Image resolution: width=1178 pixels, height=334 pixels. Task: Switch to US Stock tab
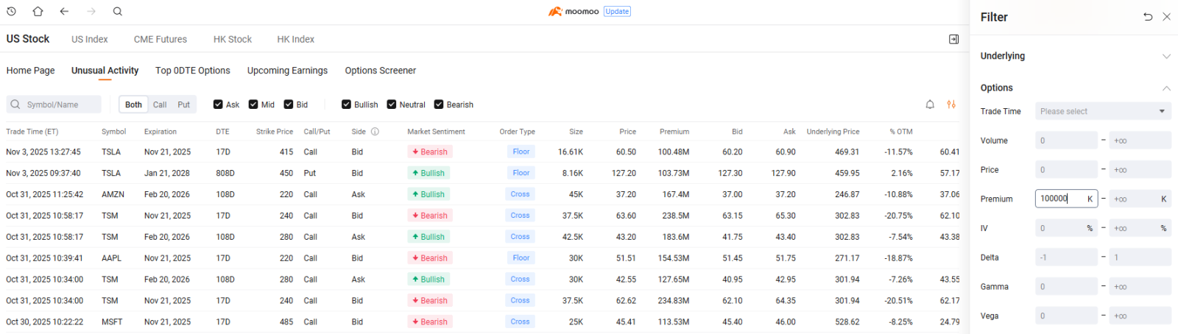pyautogui.click(x=28, y=39)
